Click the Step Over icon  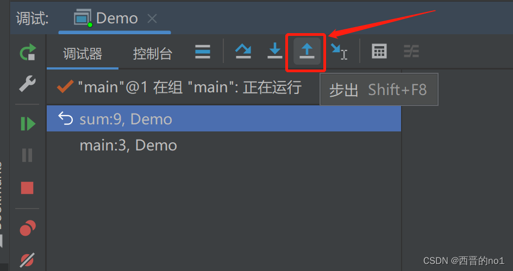coord(243,51)
